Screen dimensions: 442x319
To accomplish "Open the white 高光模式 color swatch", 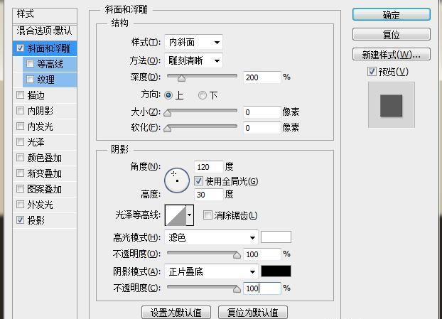I will coord(276,237).
